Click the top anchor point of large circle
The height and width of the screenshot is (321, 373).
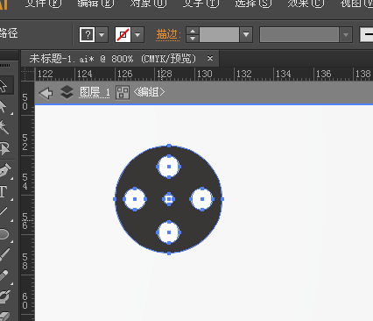(169, 146)
